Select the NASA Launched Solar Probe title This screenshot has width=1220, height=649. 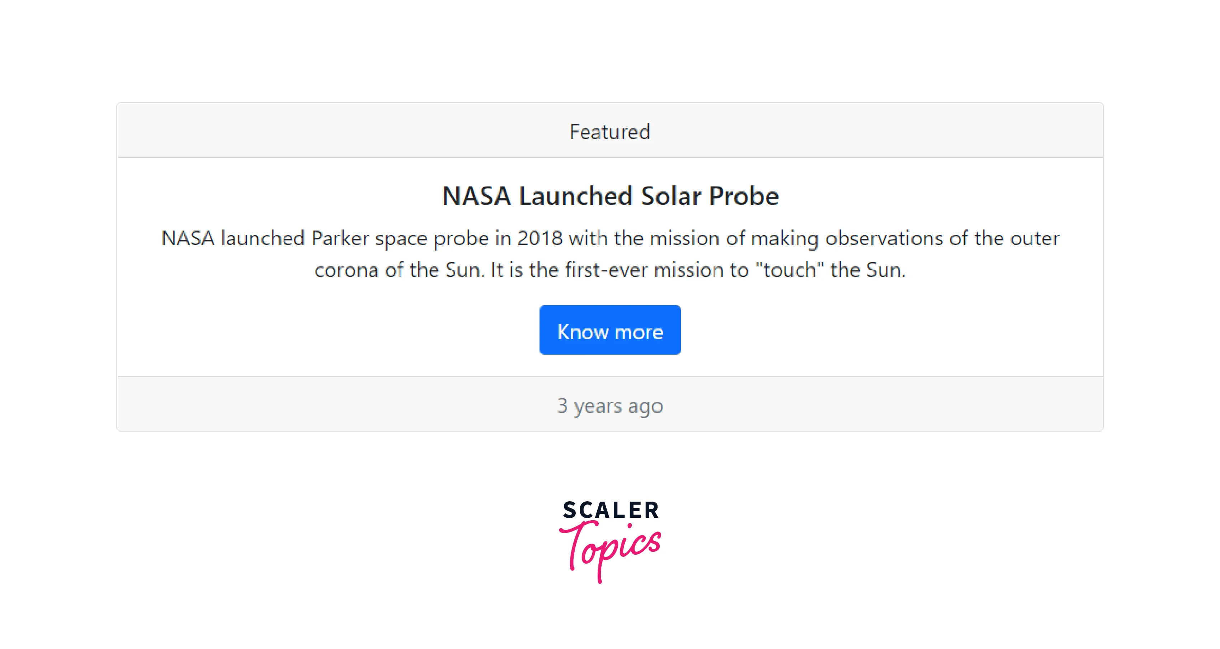click(x=610, y=196)
